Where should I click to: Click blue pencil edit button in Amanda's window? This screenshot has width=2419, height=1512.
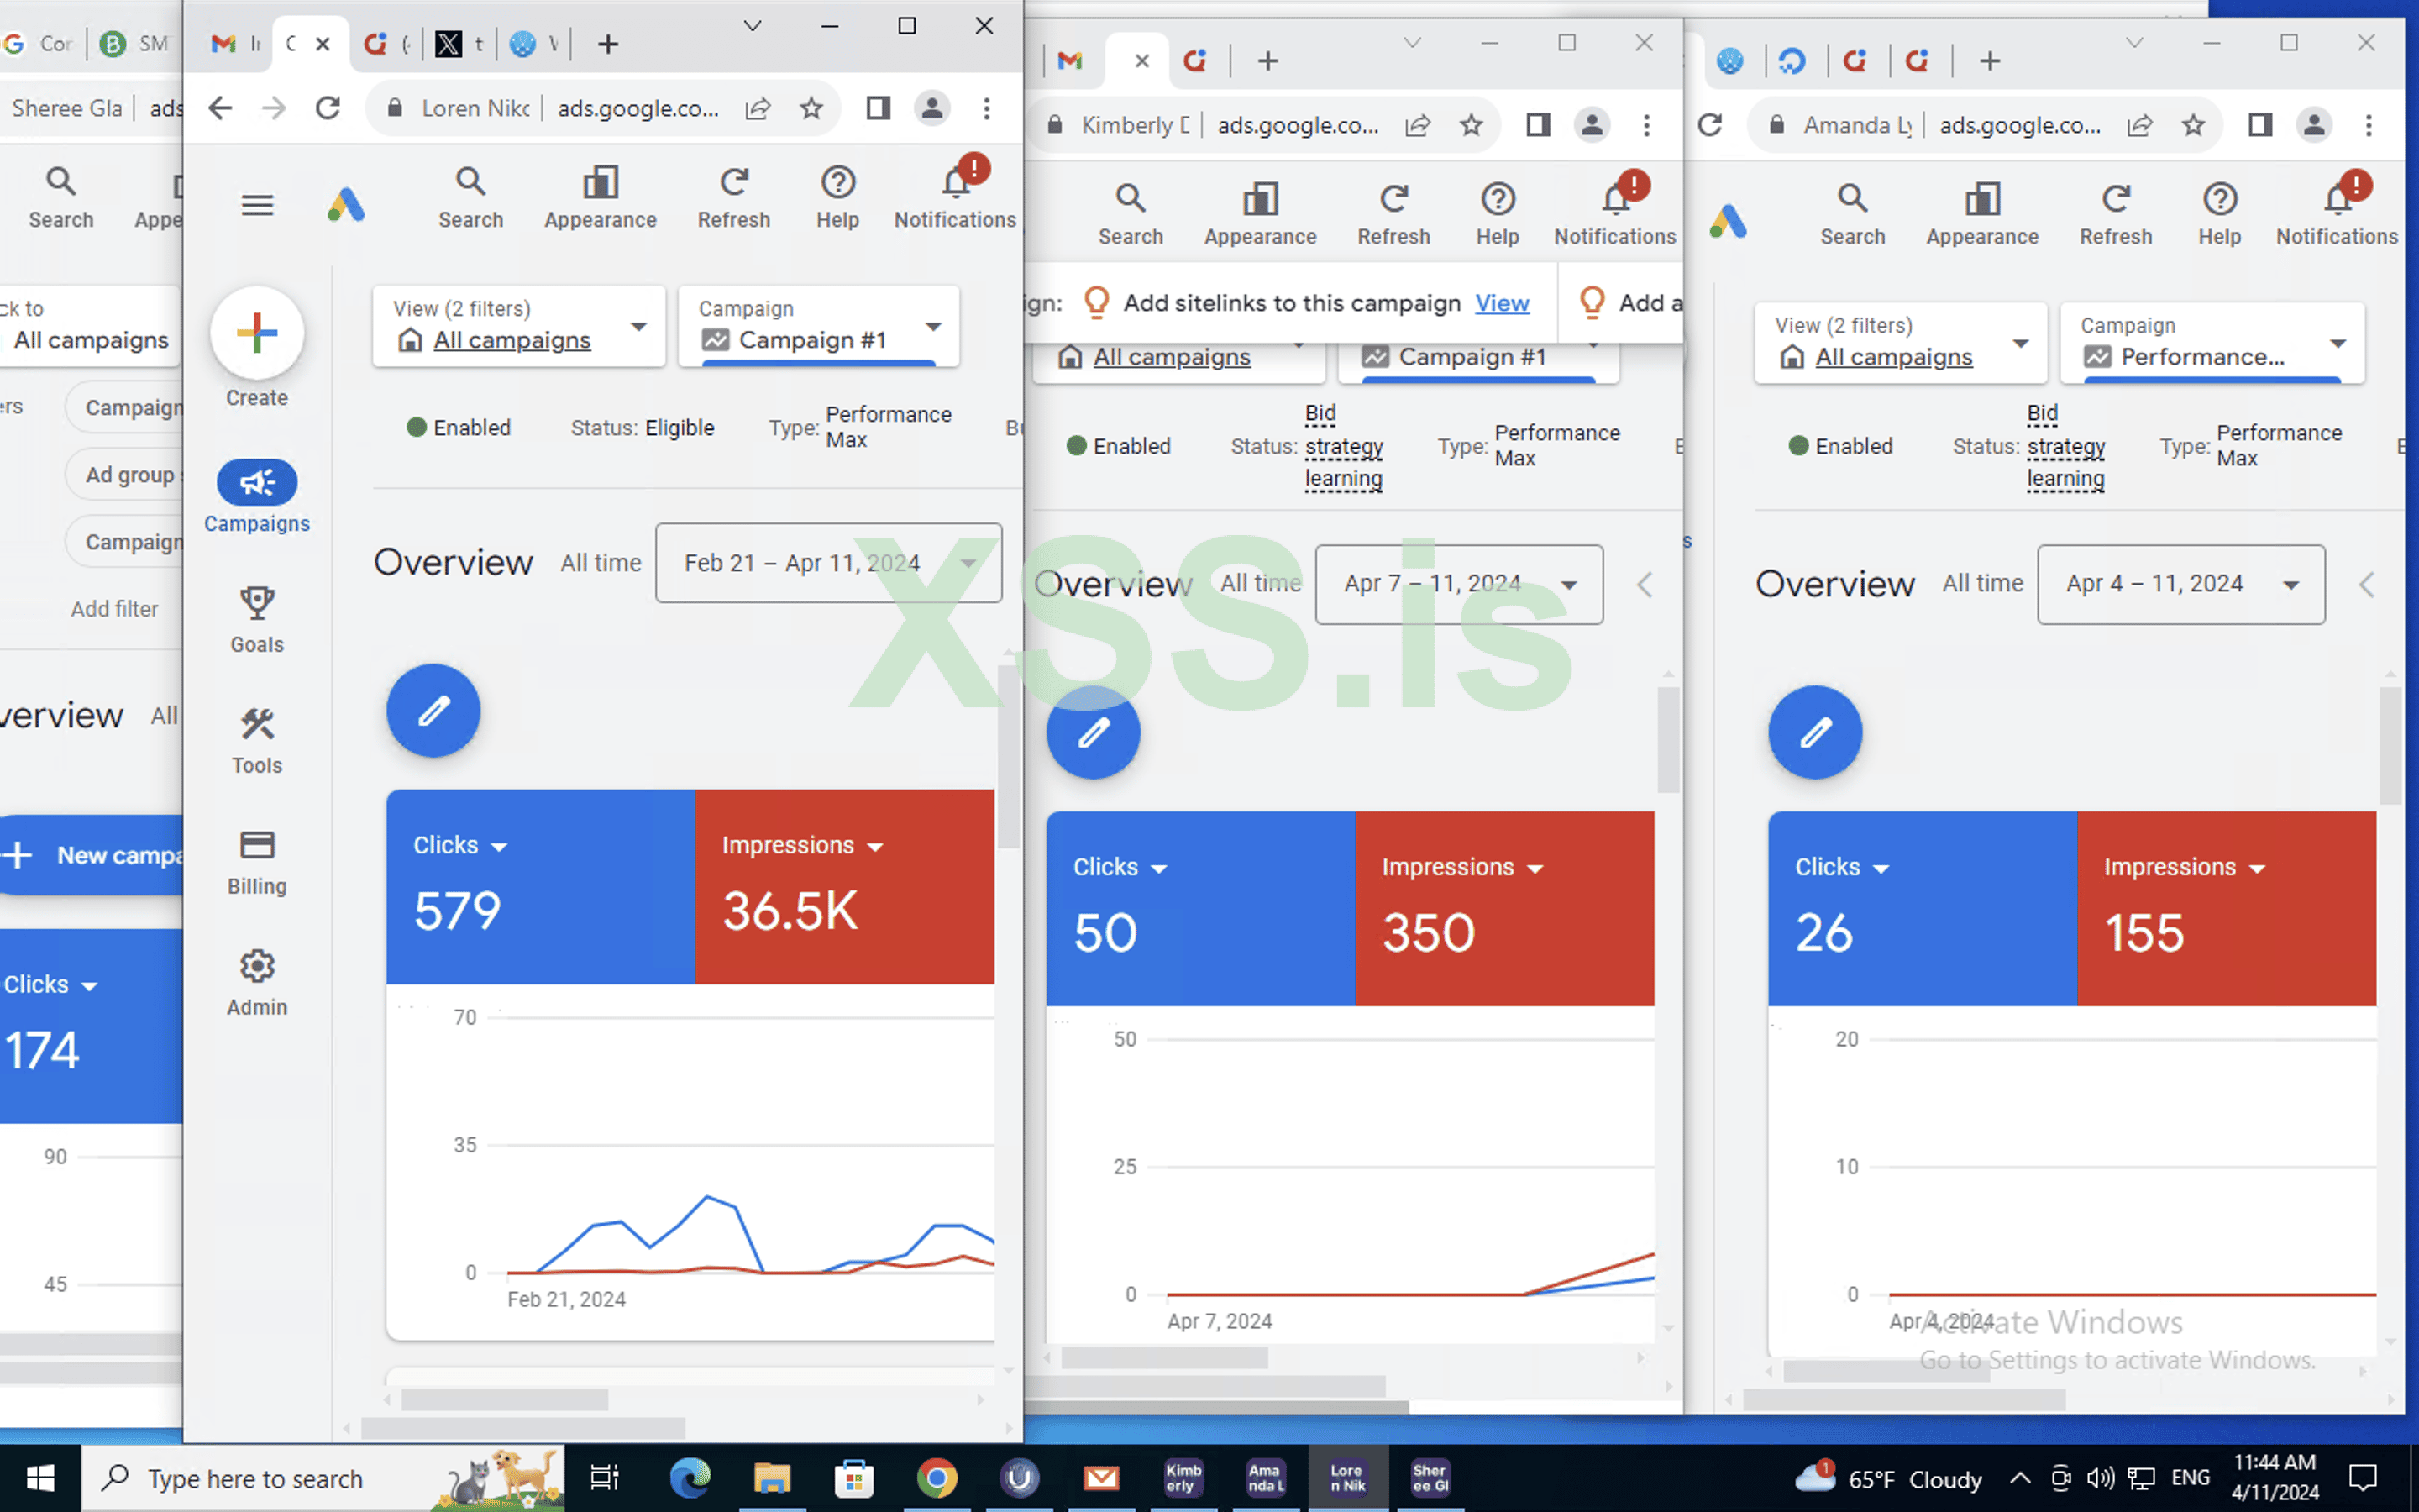(1814, 732)
